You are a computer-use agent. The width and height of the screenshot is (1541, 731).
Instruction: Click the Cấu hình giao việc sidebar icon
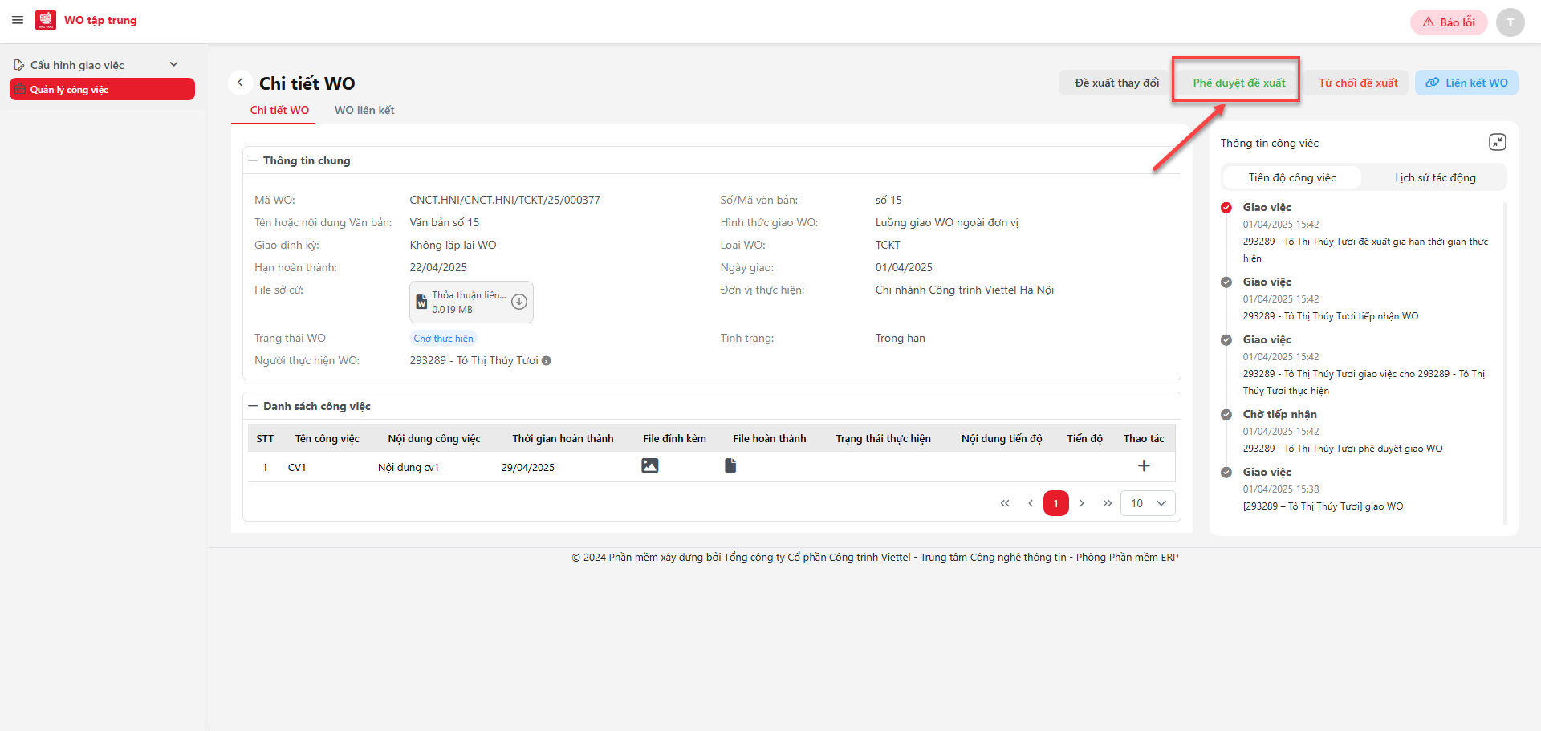click(19, 65)
